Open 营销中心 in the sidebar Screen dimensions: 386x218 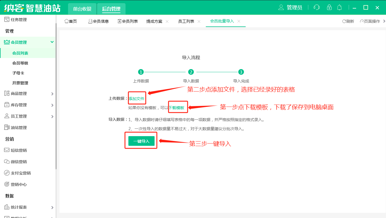19,184
